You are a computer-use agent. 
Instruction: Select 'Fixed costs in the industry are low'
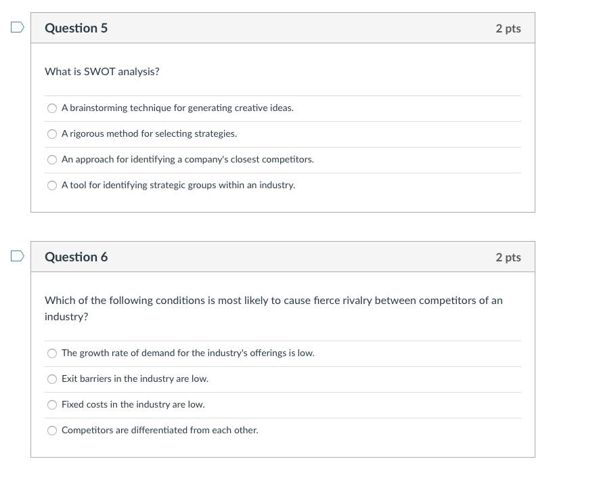(x=52, y=404)
